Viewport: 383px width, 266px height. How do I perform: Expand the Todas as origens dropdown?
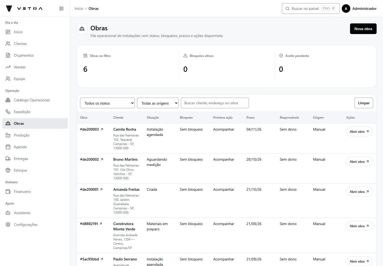[x=158, y=103]
